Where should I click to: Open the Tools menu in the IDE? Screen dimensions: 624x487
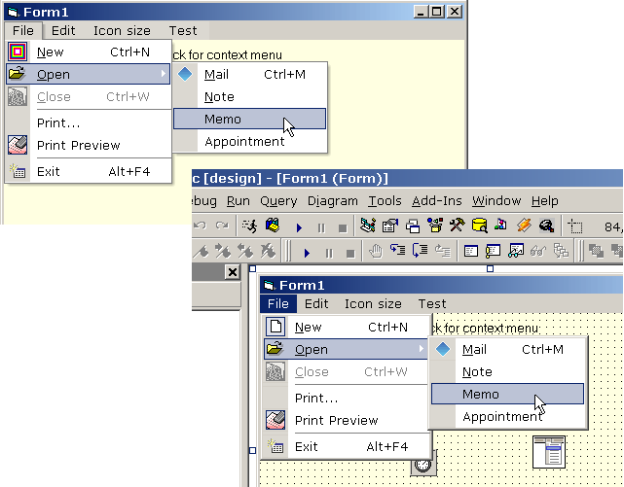(x=385, y=201)
